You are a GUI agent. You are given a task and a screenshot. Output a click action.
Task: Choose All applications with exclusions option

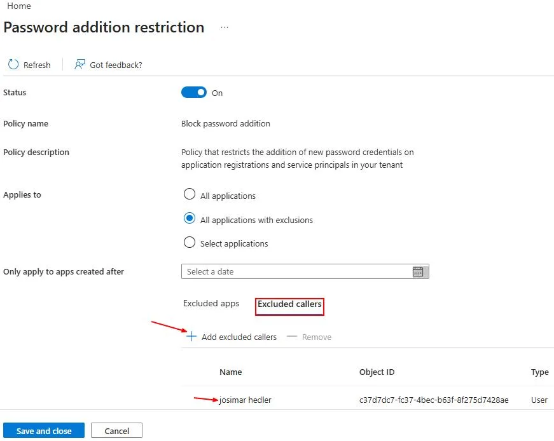[x=190, y=218]
